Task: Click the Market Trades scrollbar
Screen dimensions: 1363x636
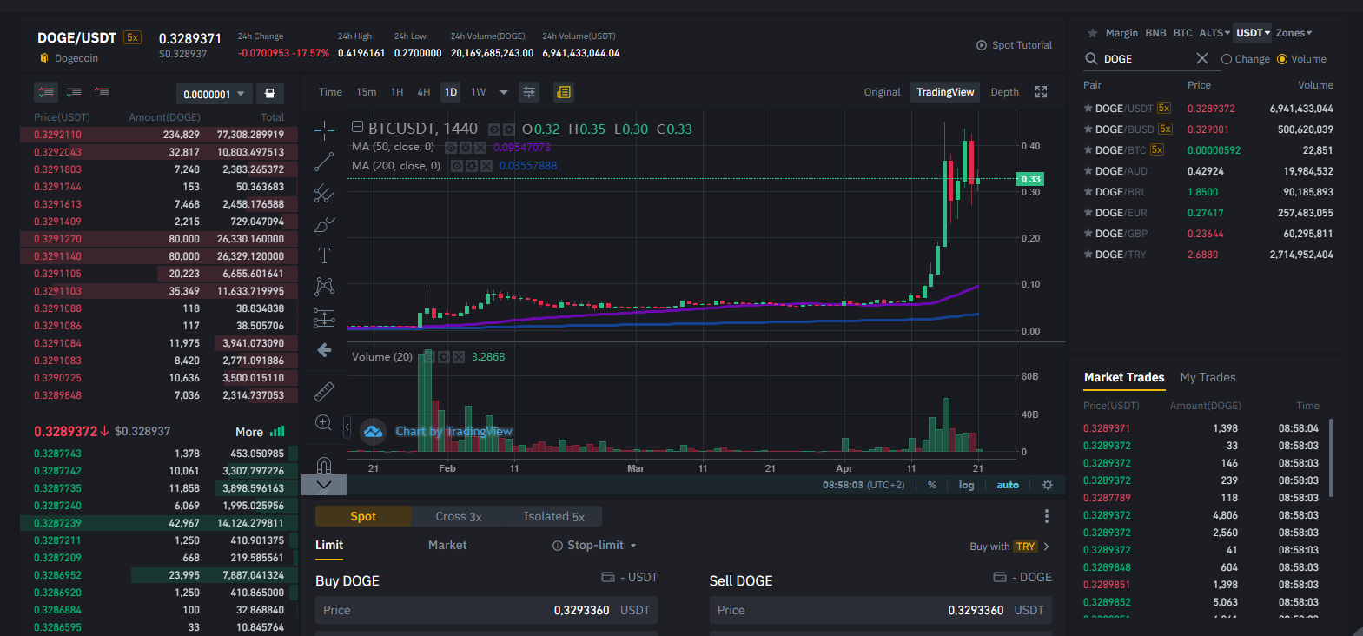Action: tap(1331, 458)
